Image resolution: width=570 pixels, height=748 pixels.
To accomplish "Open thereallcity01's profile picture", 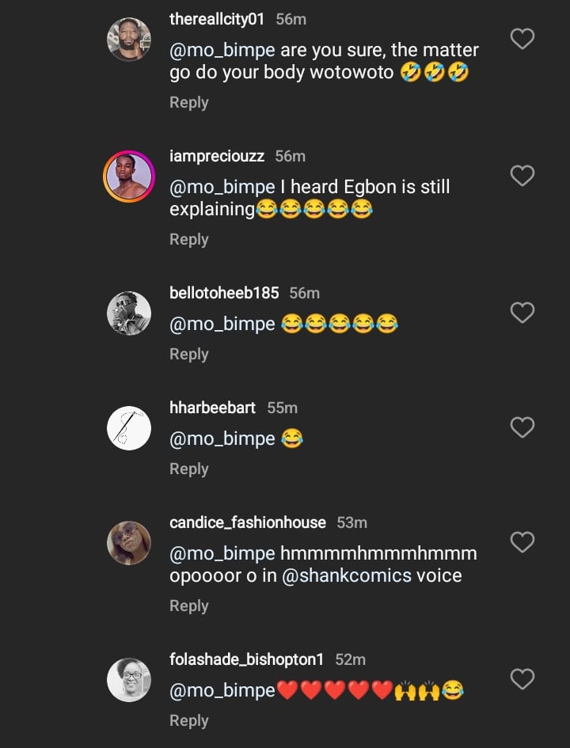I will pos(129,39).
